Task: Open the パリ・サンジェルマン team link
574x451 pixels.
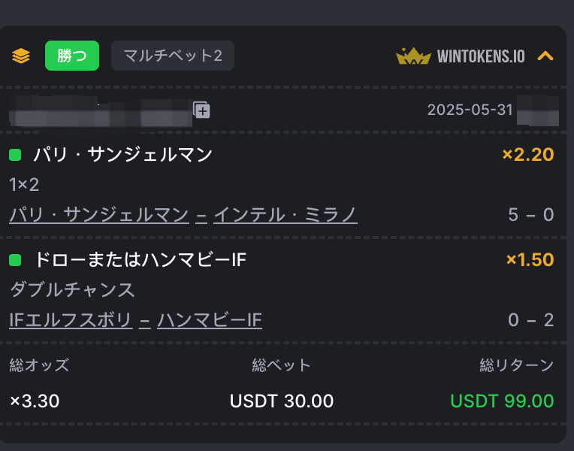Action: 99,215
